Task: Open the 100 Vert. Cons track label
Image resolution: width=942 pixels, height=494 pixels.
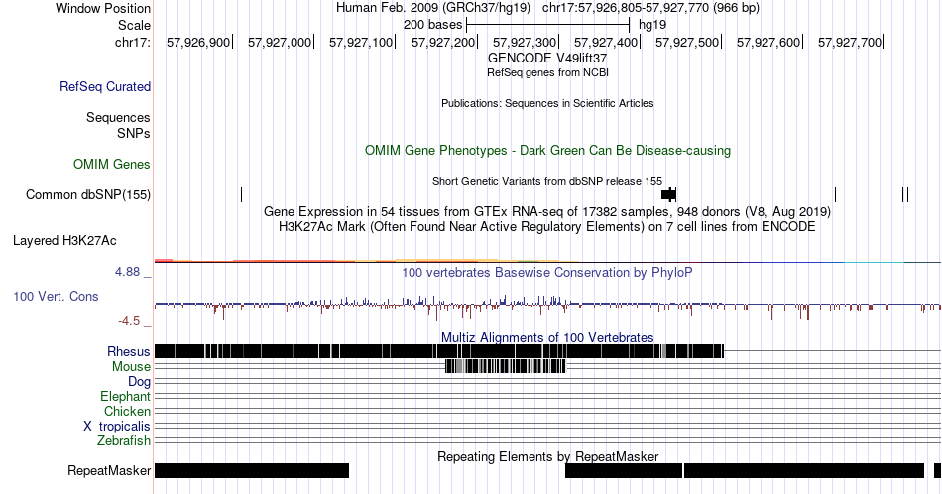Action: tap(56, 296)
